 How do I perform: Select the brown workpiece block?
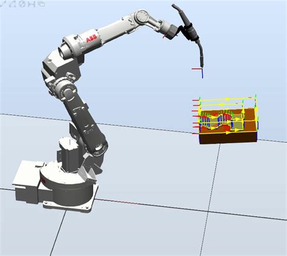pyautogui.click(x=228, y=126)
